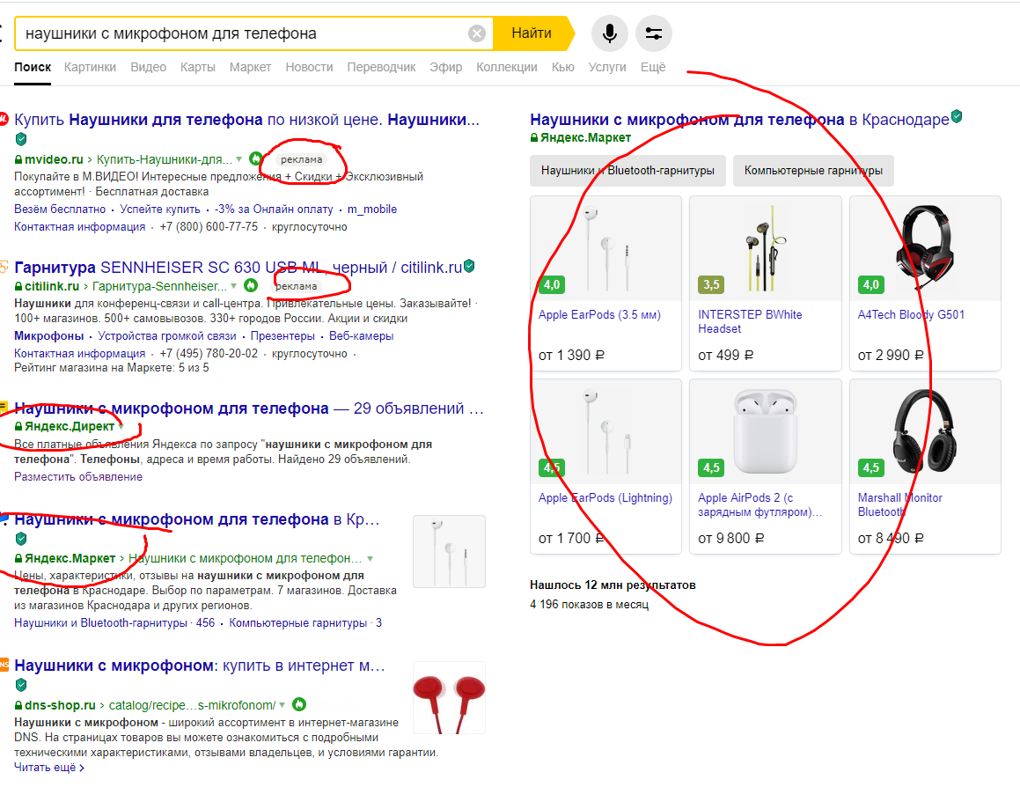Image resolution: width=1020 pixels, height=787 pixels.
Task: Click 'Устройства громкой связи' sitelink
Action: 167,336
